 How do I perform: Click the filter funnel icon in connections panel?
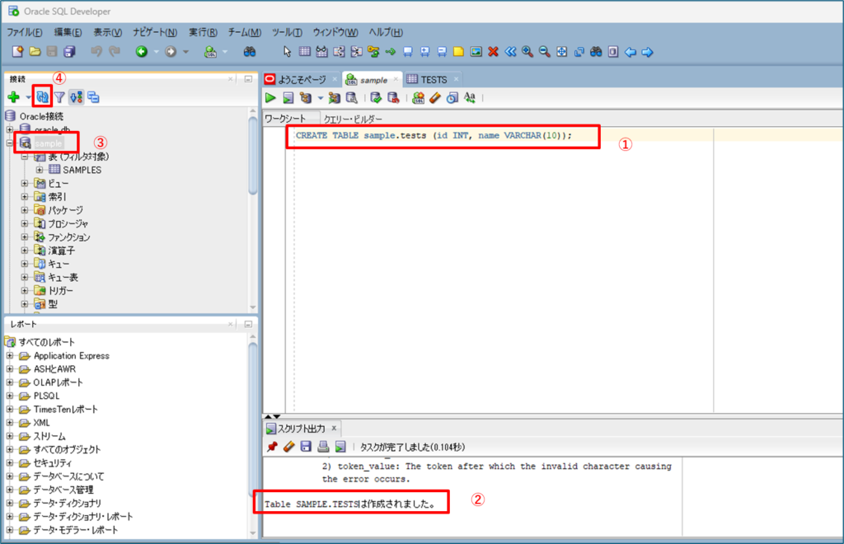click(59, 97)
